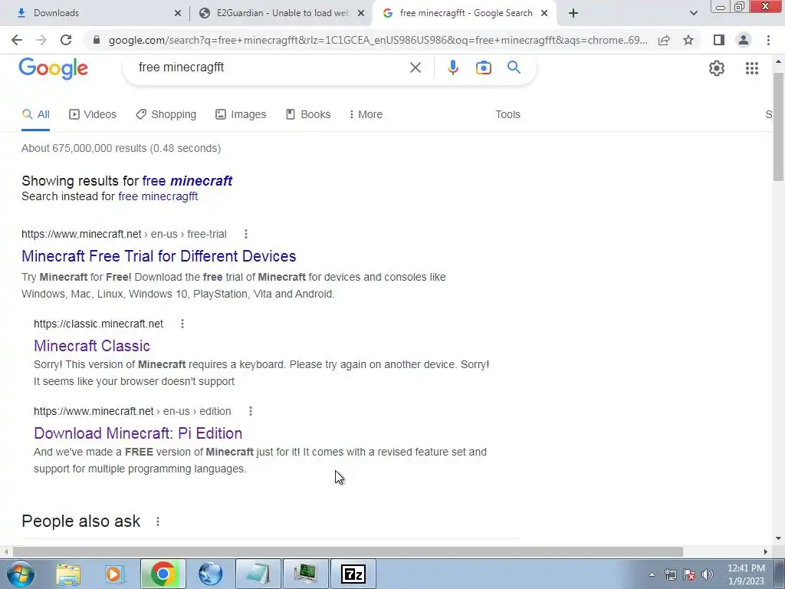Click the horizontal scrollbar thumb

(348, 551)
